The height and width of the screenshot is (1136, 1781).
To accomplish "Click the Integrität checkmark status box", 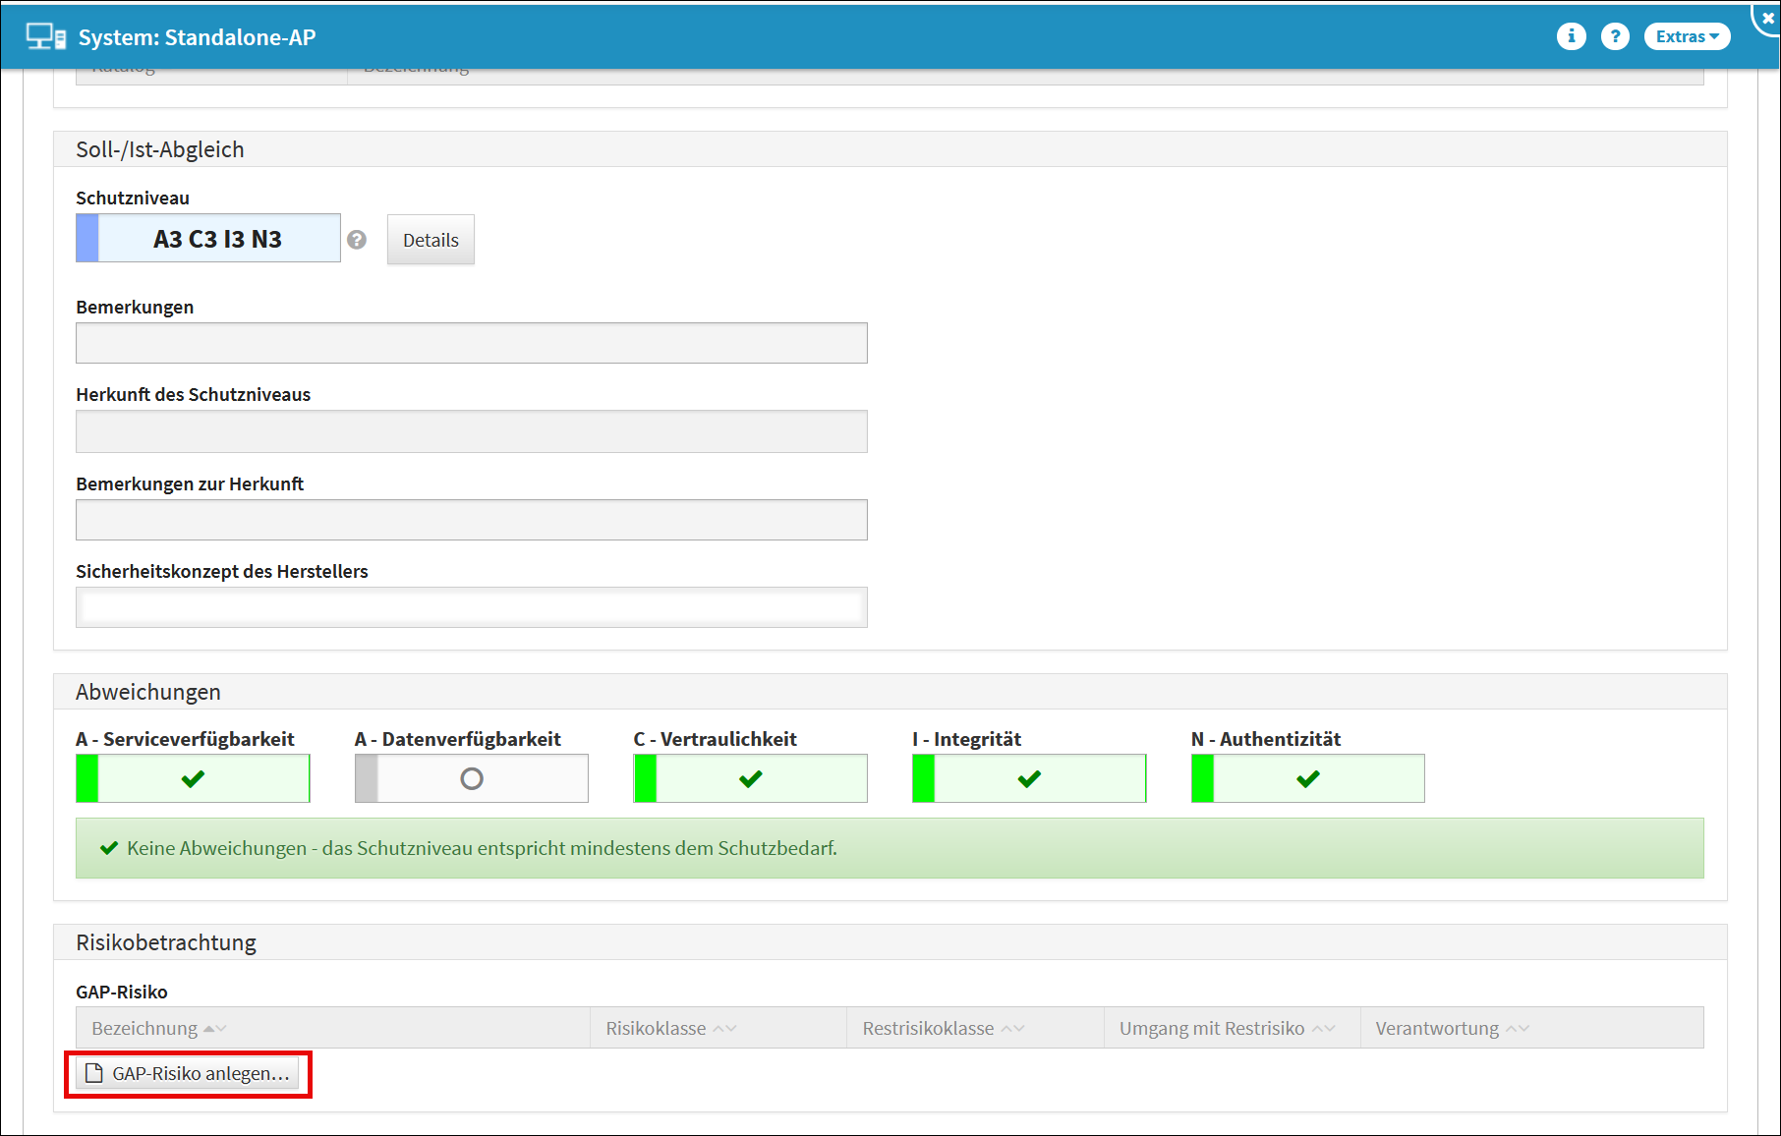I will point(1029,778).
